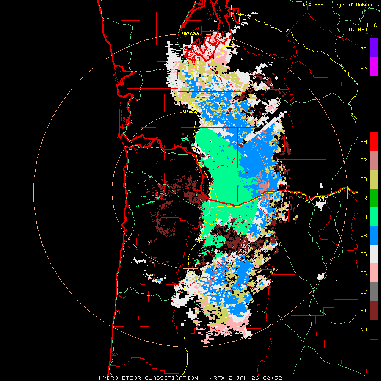381x381 pixels.
Task: Click the GC legend label
Action: coord(364,292)
